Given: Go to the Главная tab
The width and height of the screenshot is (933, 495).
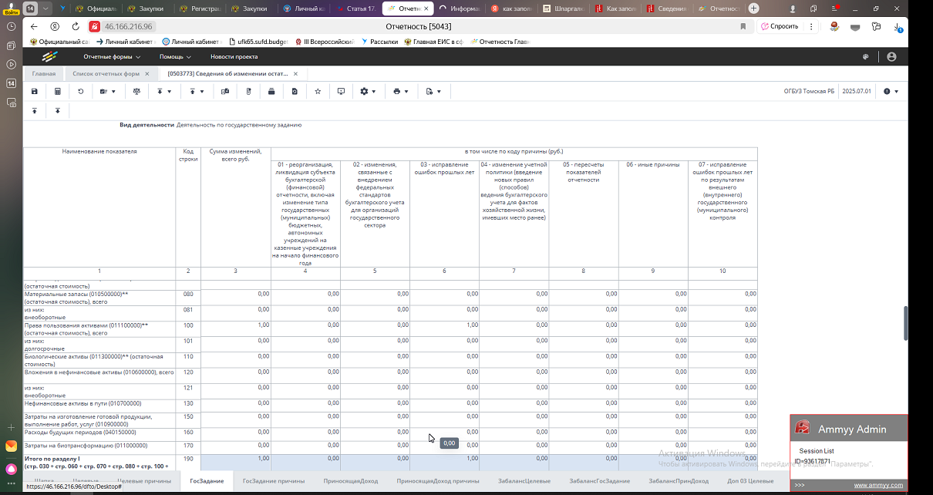Looking at the screenshot, I should [44, 74].
